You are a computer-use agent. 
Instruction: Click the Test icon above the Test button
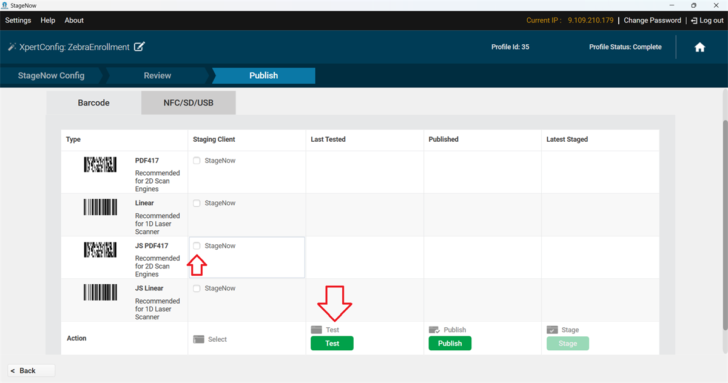[x=316, y=329]
